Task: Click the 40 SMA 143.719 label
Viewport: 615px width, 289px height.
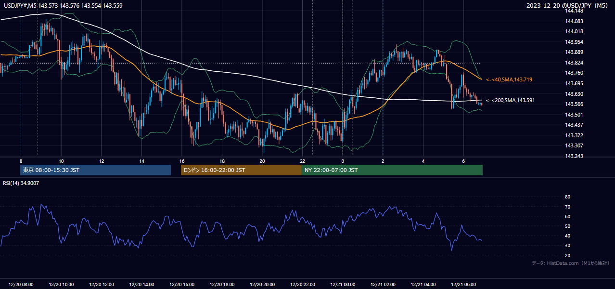Action: [509, 79]
